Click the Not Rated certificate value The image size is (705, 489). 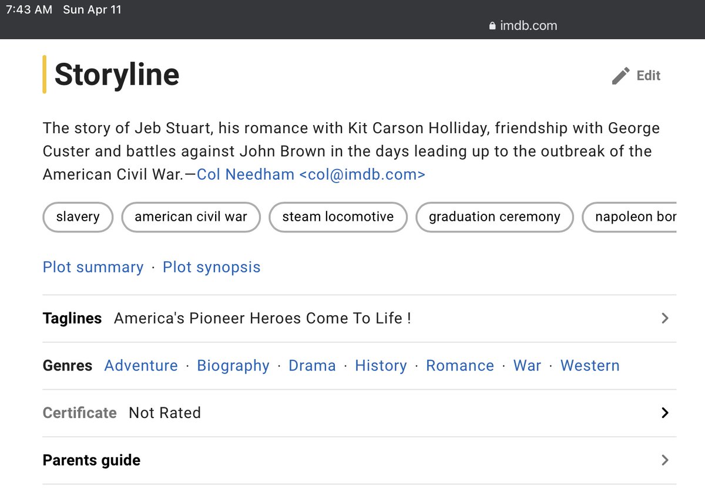pyautogui.click(x=165, y=413)
